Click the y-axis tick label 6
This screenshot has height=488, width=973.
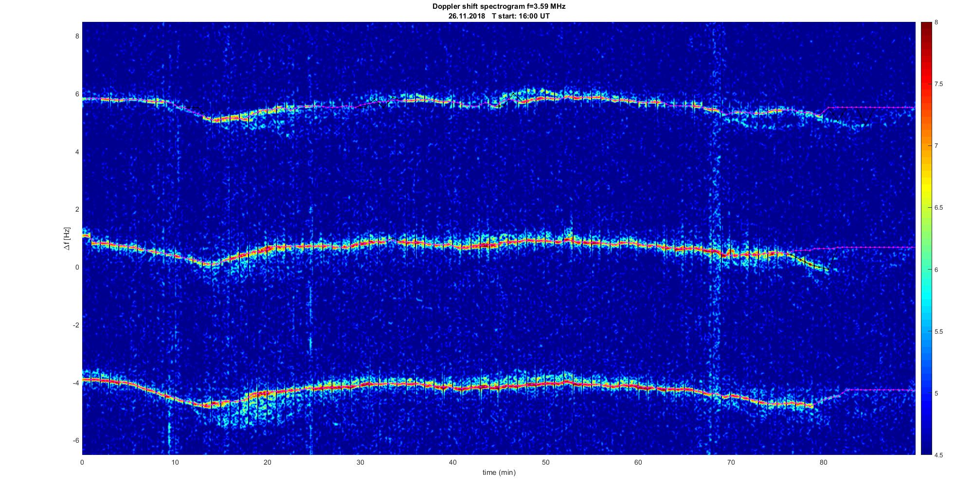(x=77, y=94)
